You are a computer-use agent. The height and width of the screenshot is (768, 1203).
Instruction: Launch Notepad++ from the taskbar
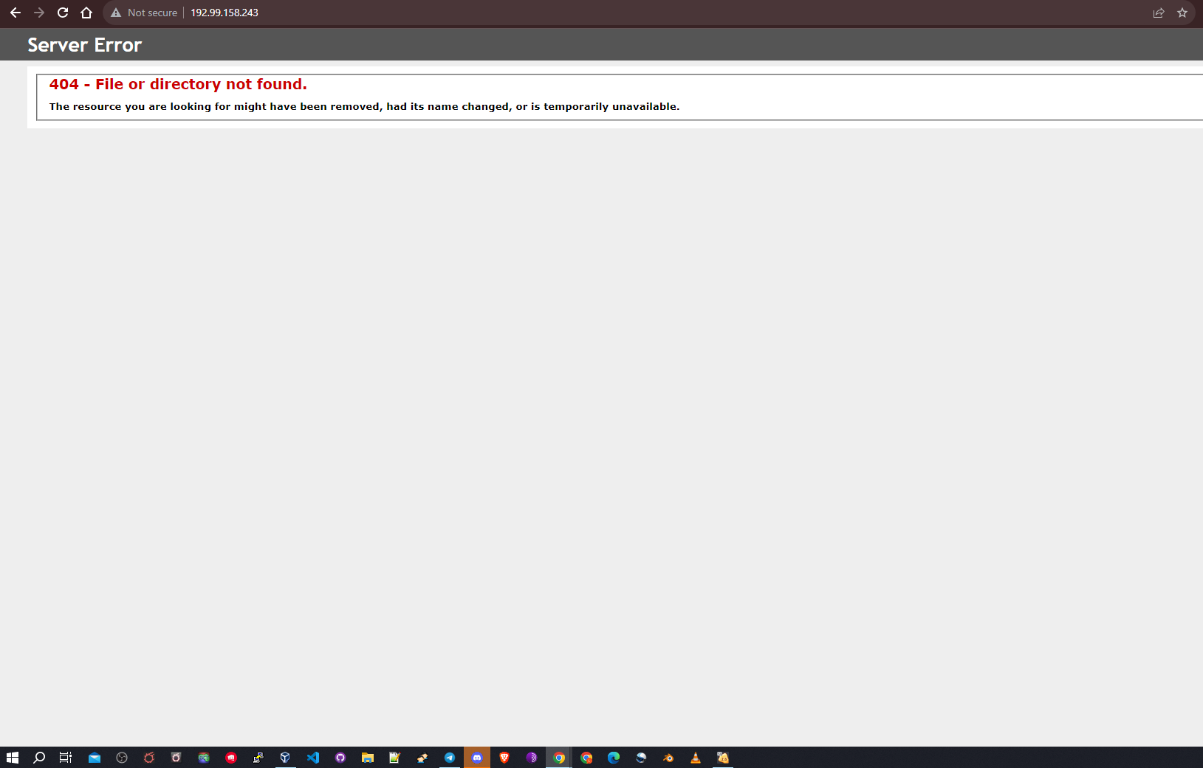pyautogui.click(x=394, y=758)
